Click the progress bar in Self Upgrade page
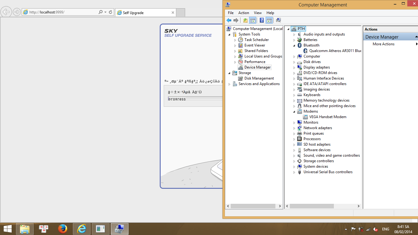The image size is (418, 235). click(x=195, y=99)
